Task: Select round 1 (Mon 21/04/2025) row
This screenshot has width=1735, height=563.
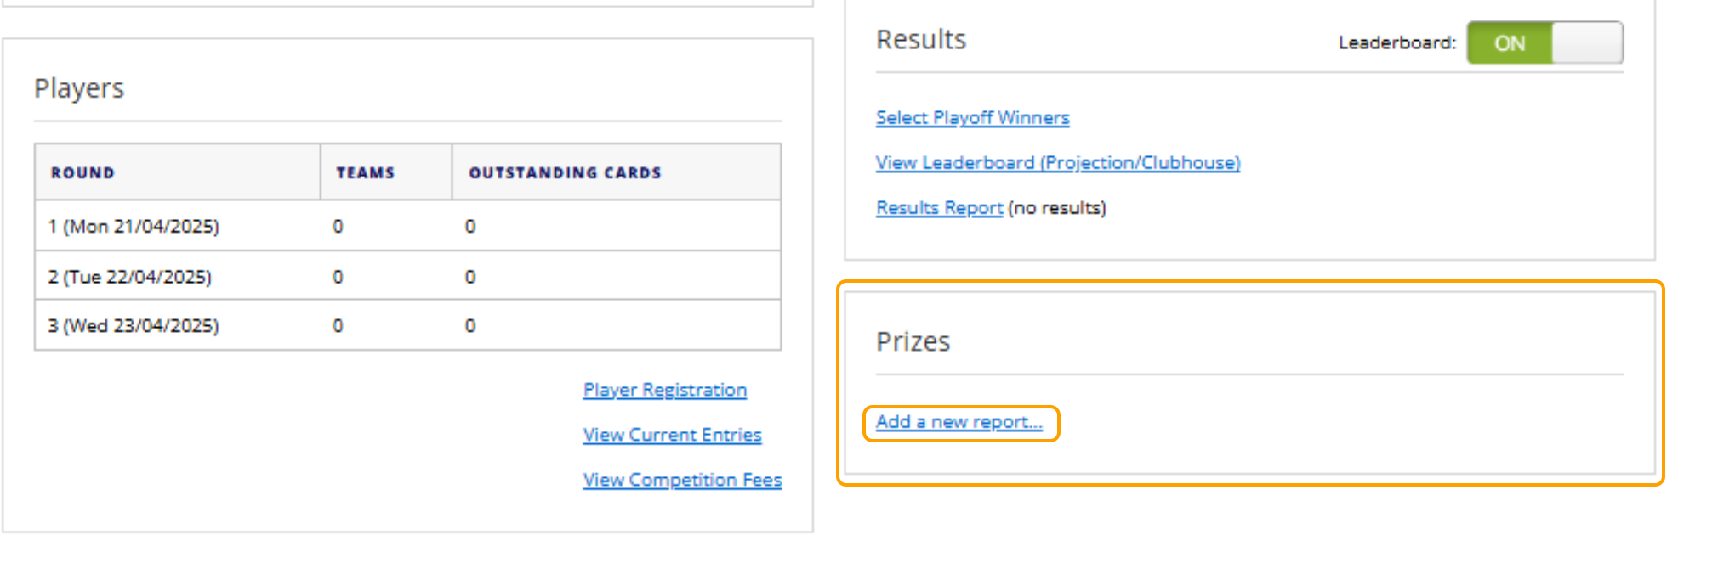Action: [134, 227]
